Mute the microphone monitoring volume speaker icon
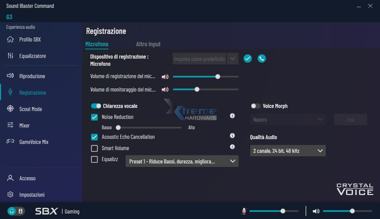 point(165,90)
